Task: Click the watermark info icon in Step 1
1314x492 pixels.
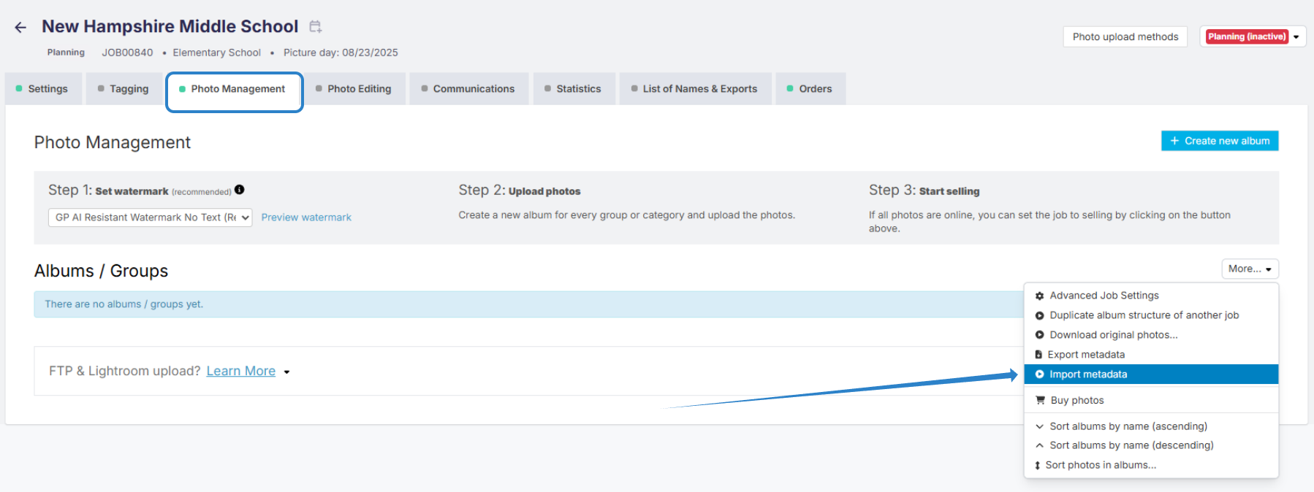Action: coord(239,190)
